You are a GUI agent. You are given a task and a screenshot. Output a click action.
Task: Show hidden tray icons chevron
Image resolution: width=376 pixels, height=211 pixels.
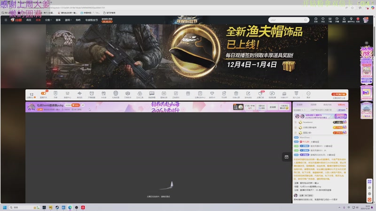339,207
